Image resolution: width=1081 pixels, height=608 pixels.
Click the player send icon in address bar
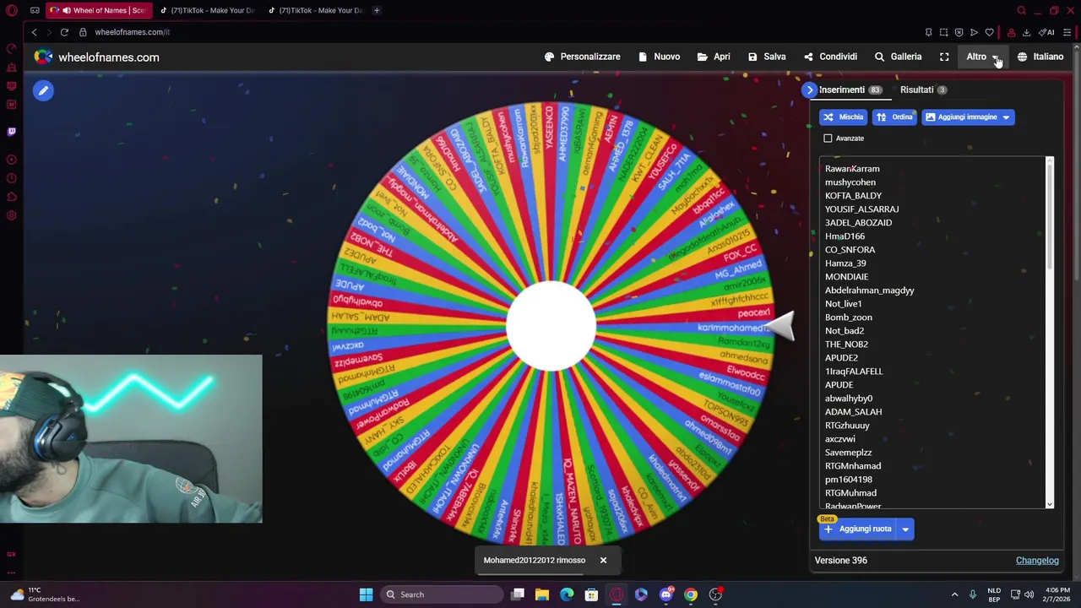click(x=974, y=32)
